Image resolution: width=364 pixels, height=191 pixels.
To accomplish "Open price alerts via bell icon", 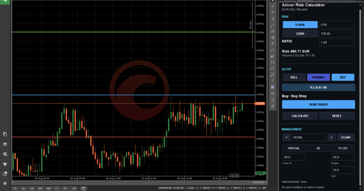I will pos(273,100).
